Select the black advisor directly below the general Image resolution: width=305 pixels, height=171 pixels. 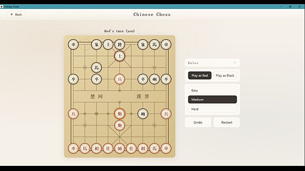pyautogui.click(x=119, y=56)
